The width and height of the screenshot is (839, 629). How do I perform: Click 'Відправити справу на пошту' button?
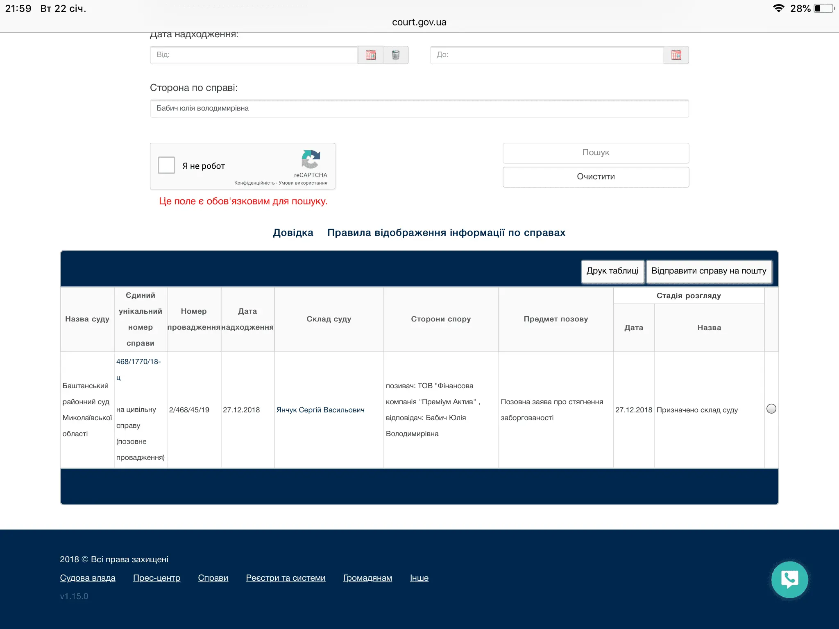pyautogui.click(x=708, y=271)
